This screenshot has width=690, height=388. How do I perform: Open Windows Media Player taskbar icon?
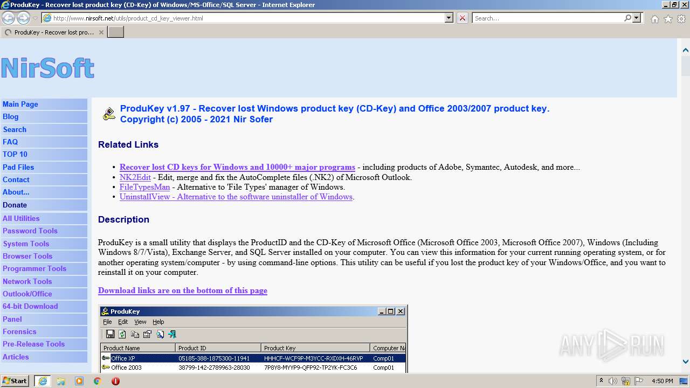tap(79, 381)
